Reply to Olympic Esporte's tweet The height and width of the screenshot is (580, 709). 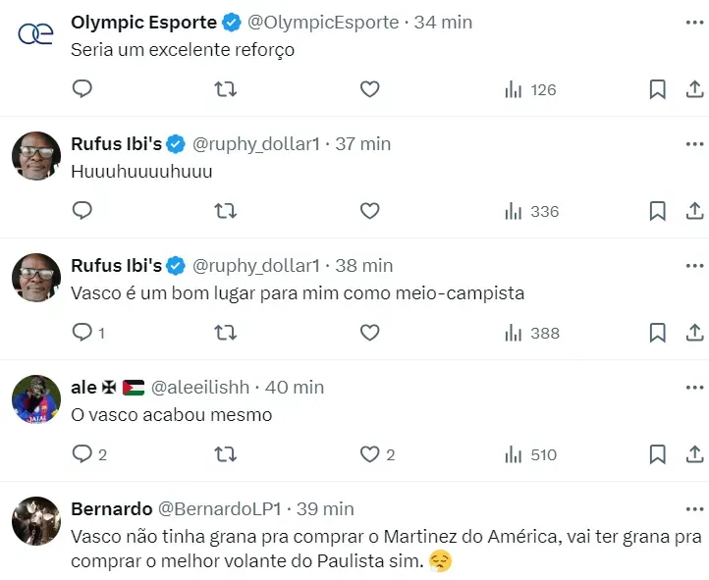tap(82, 89)
